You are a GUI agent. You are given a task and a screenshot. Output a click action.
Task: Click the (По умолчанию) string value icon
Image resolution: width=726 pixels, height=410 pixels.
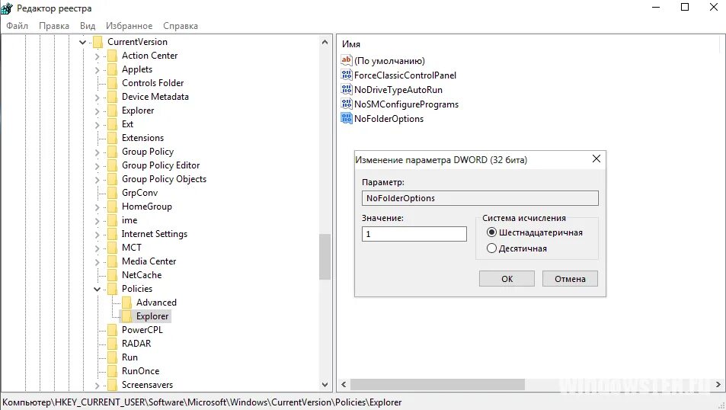[347, 60]
